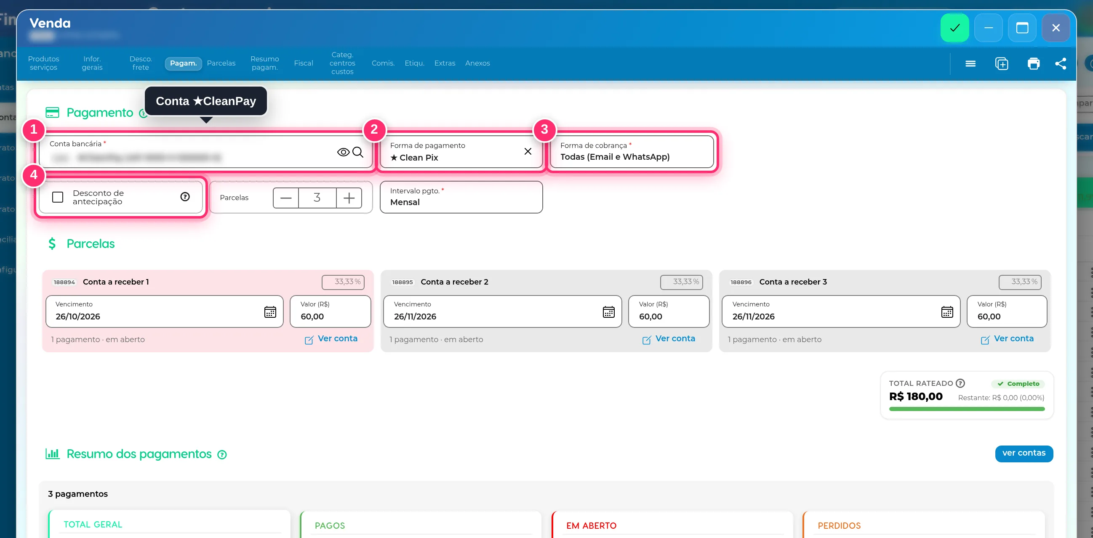The width and height of the screenshot is (1093, 538).
Task: Edit Vencimento date 26/10/2026 field
Action: click(x=164, y=311)
